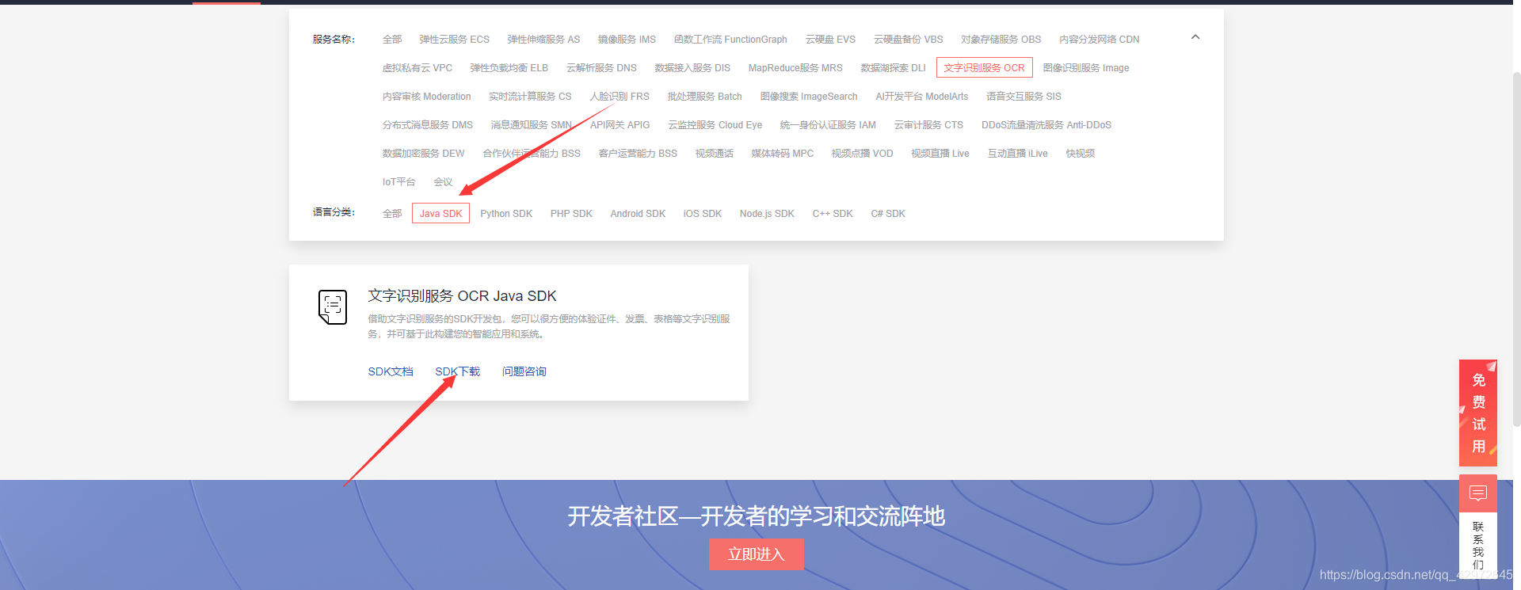Open the contact us chat icon
Viewport: 1521px width, 590px height.
(1477, 493)
